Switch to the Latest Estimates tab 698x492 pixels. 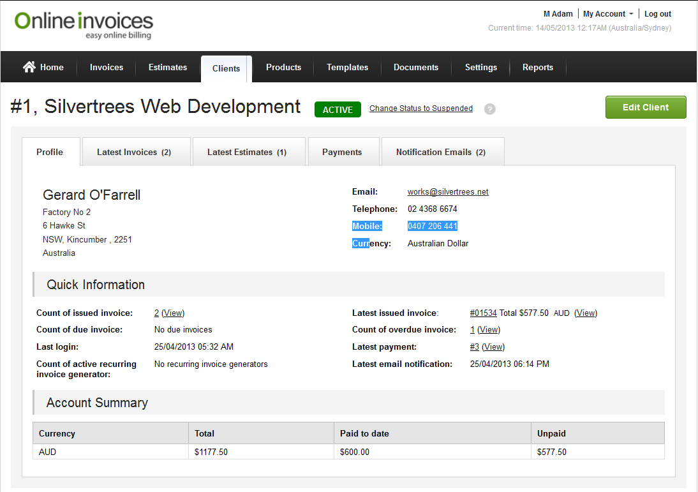tap(247, 152)
